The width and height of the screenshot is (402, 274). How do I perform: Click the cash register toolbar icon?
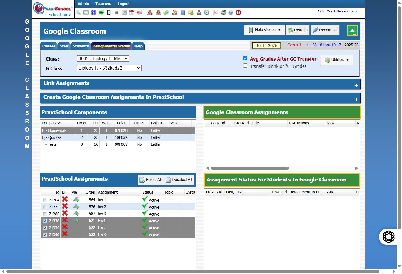[x=223, y=12]
